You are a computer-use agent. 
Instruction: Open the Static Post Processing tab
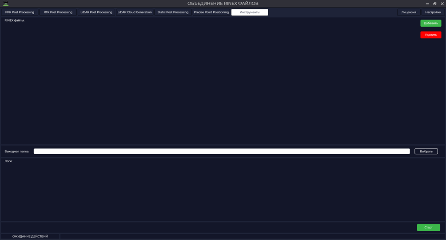click(173, 12)
